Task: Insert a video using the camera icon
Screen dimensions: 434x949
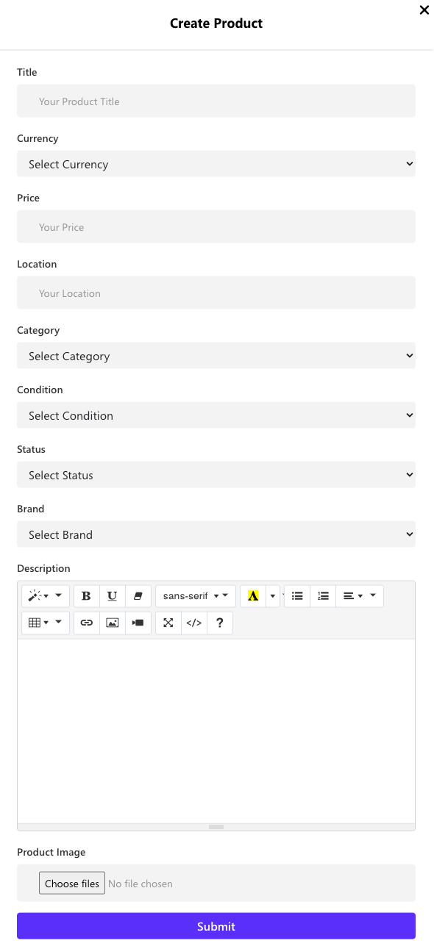Action: tap(138, 623)
